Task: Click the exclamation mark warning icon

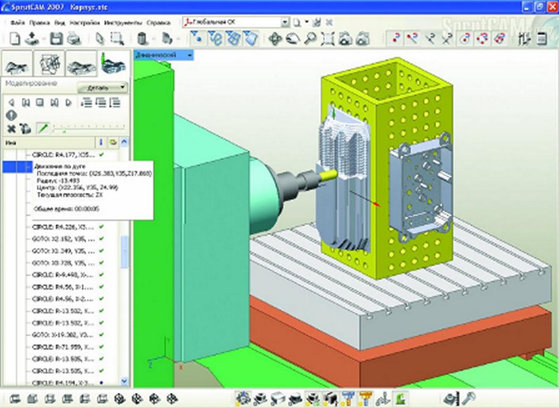Action: (11, 115)
